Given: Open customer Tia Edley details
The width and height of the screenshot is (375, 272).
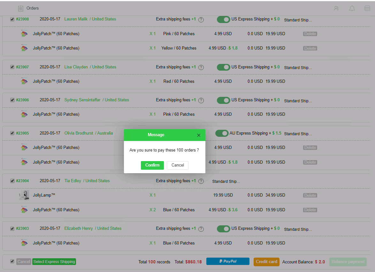Looking at the screenshot, I should click(73, 181).
